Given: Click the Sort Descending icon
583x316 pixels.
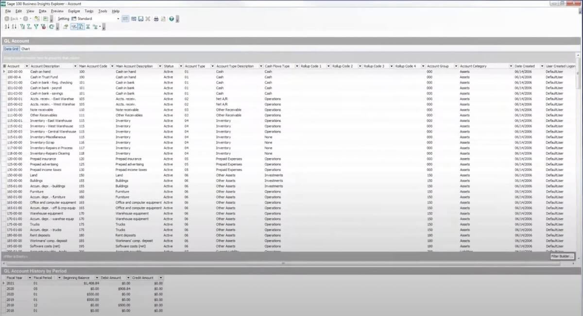Looking at the screenshot, I should tap(14, 26).
